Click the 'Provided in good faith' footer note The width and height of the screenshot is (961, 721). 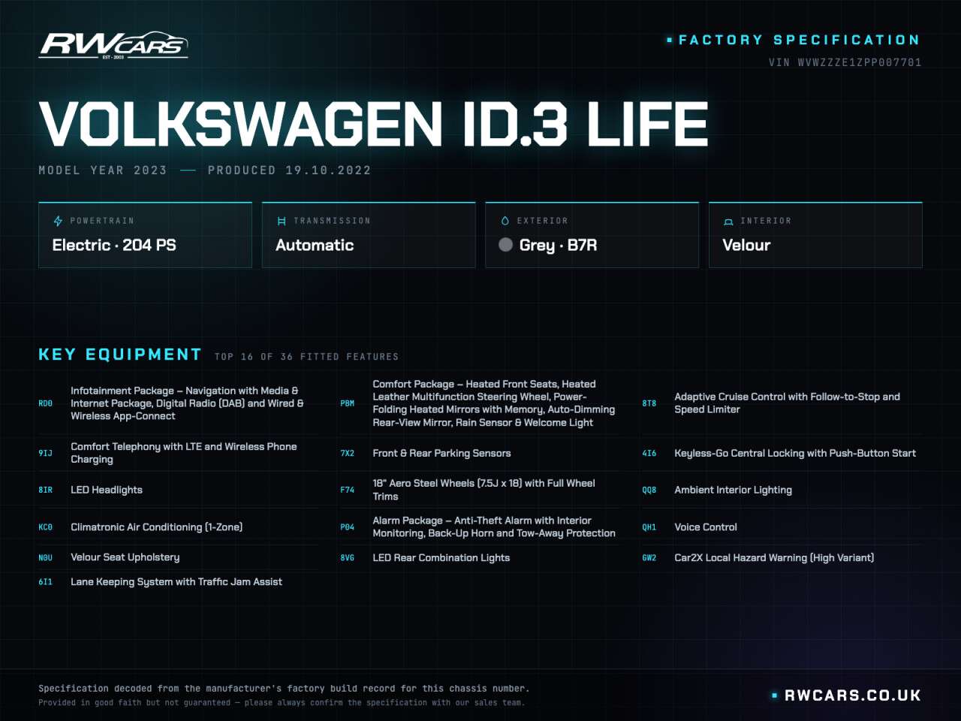pyautogui.click(x=282, y=703)
